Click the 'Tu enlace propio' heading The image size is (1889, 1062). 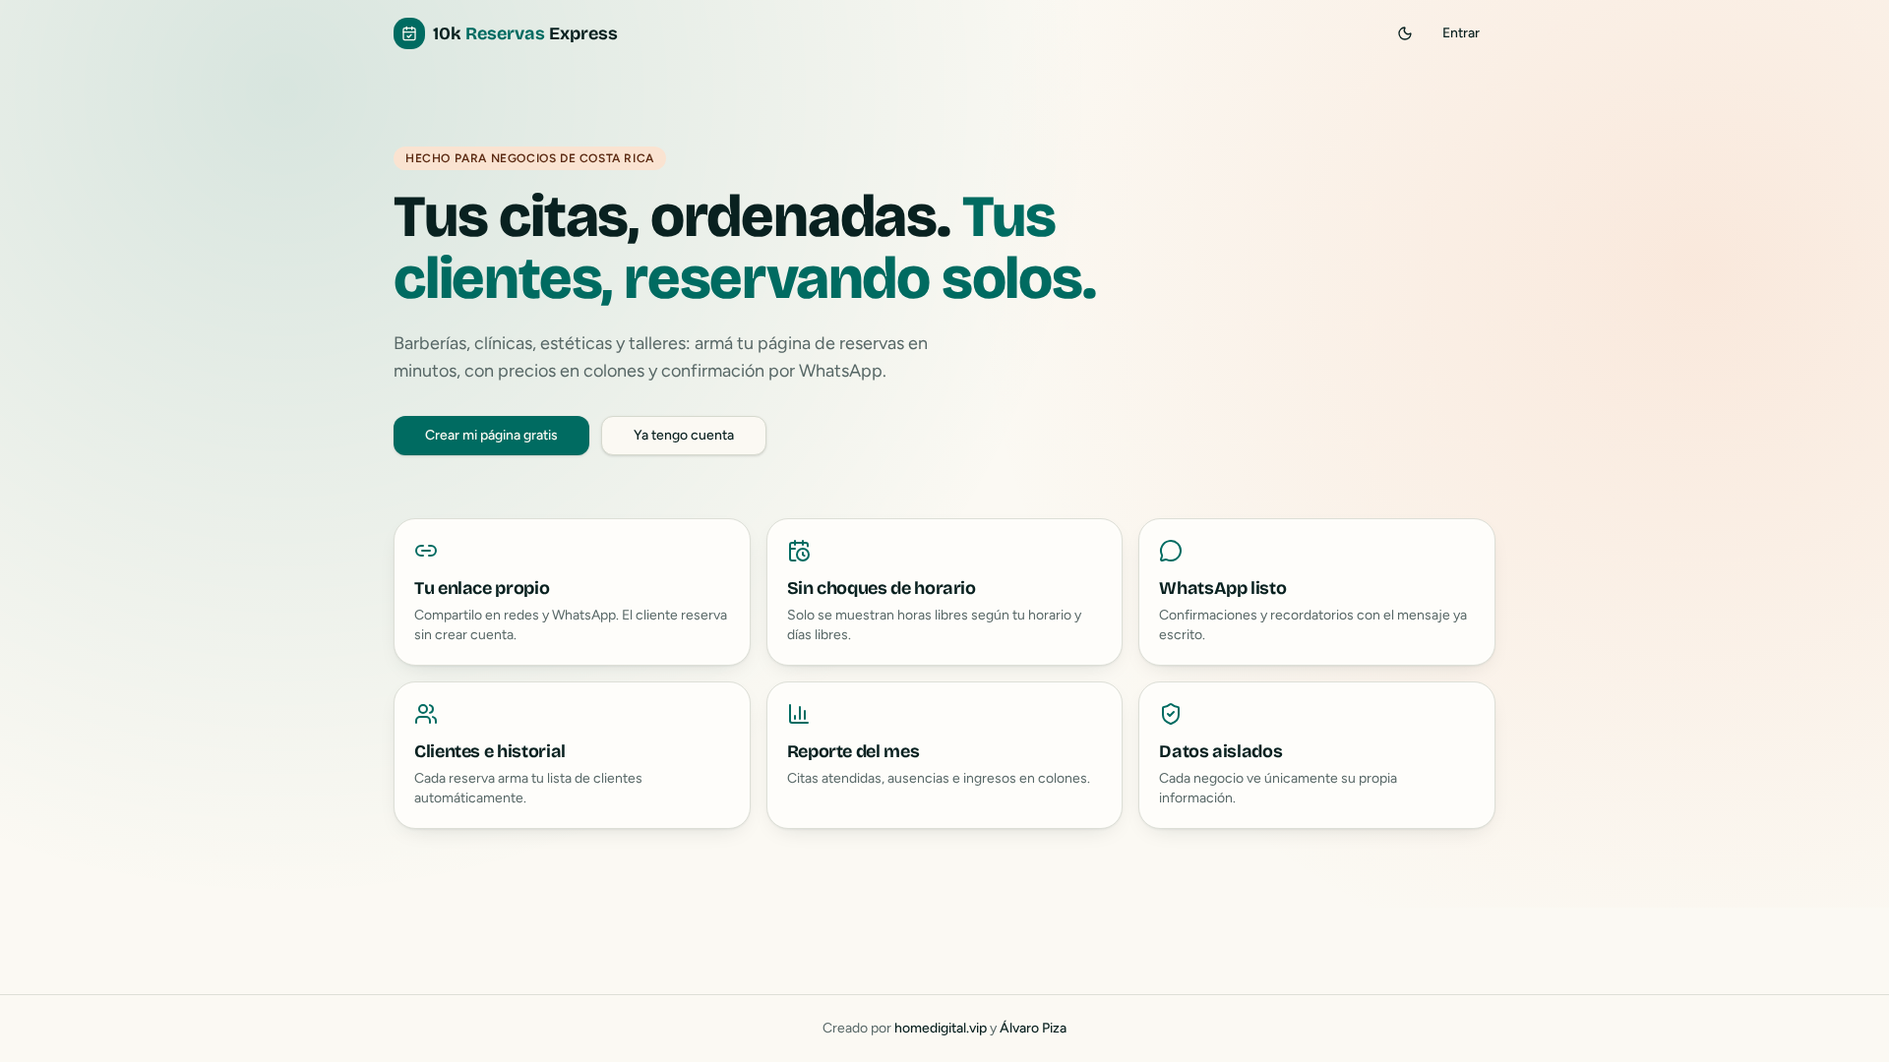click(x=482, y=588)
